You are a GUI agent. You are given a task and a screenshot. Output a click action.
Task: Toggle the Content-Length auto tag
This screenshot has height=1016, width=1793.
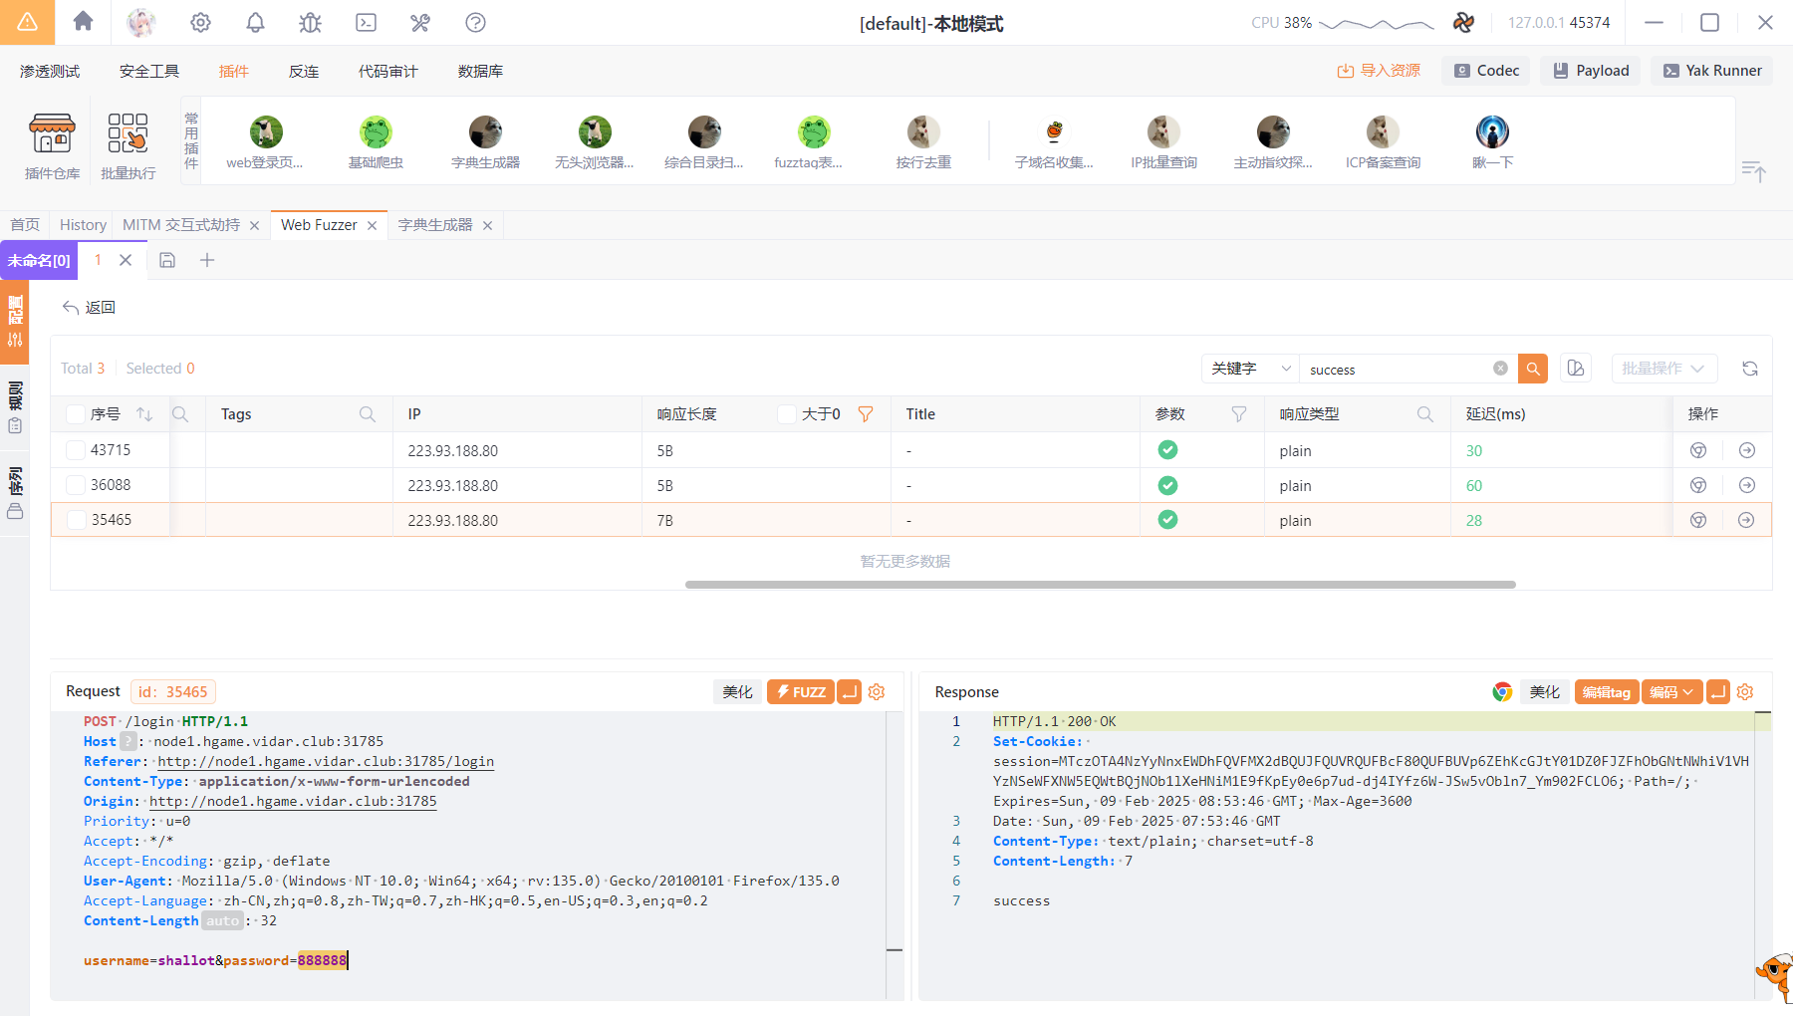point(222,921)
